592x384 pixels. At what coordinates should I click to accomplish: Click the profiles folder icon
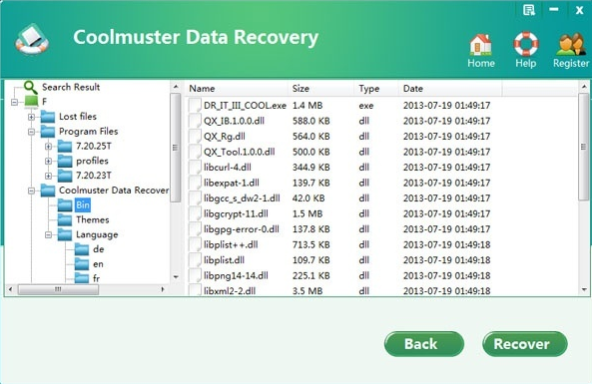(x=65, y=161)
